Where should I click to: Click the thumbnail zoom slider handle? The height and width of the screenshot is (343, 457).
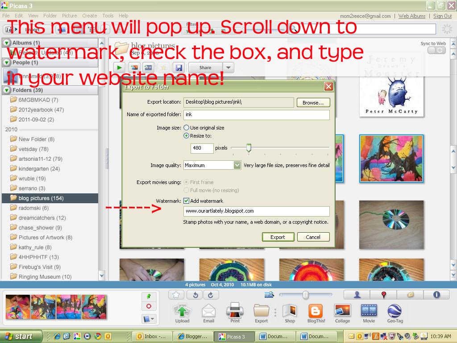tap(305, 295)
